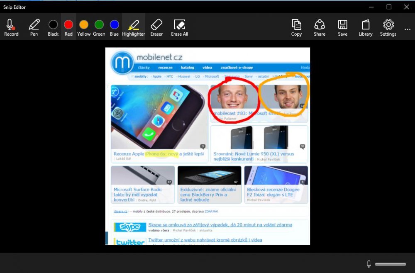This screenshot has height=273, width=415.
Task: Choose the Highlighter tool
Action: click(x=133, y=27)
